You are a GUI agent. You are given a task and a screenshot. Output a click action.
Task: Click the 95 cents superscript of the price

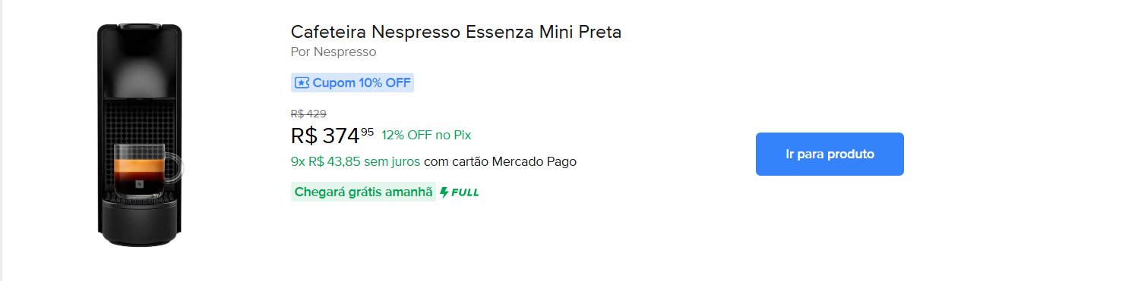click(x=368, y=132)
